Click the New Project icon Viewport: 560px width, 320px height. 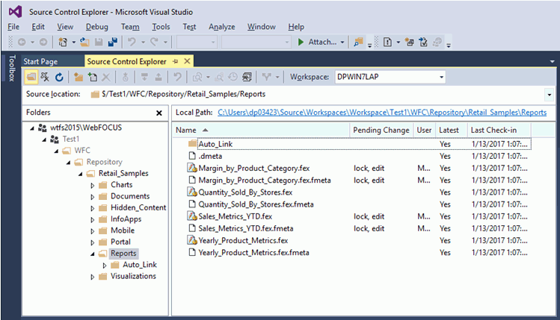62,43
